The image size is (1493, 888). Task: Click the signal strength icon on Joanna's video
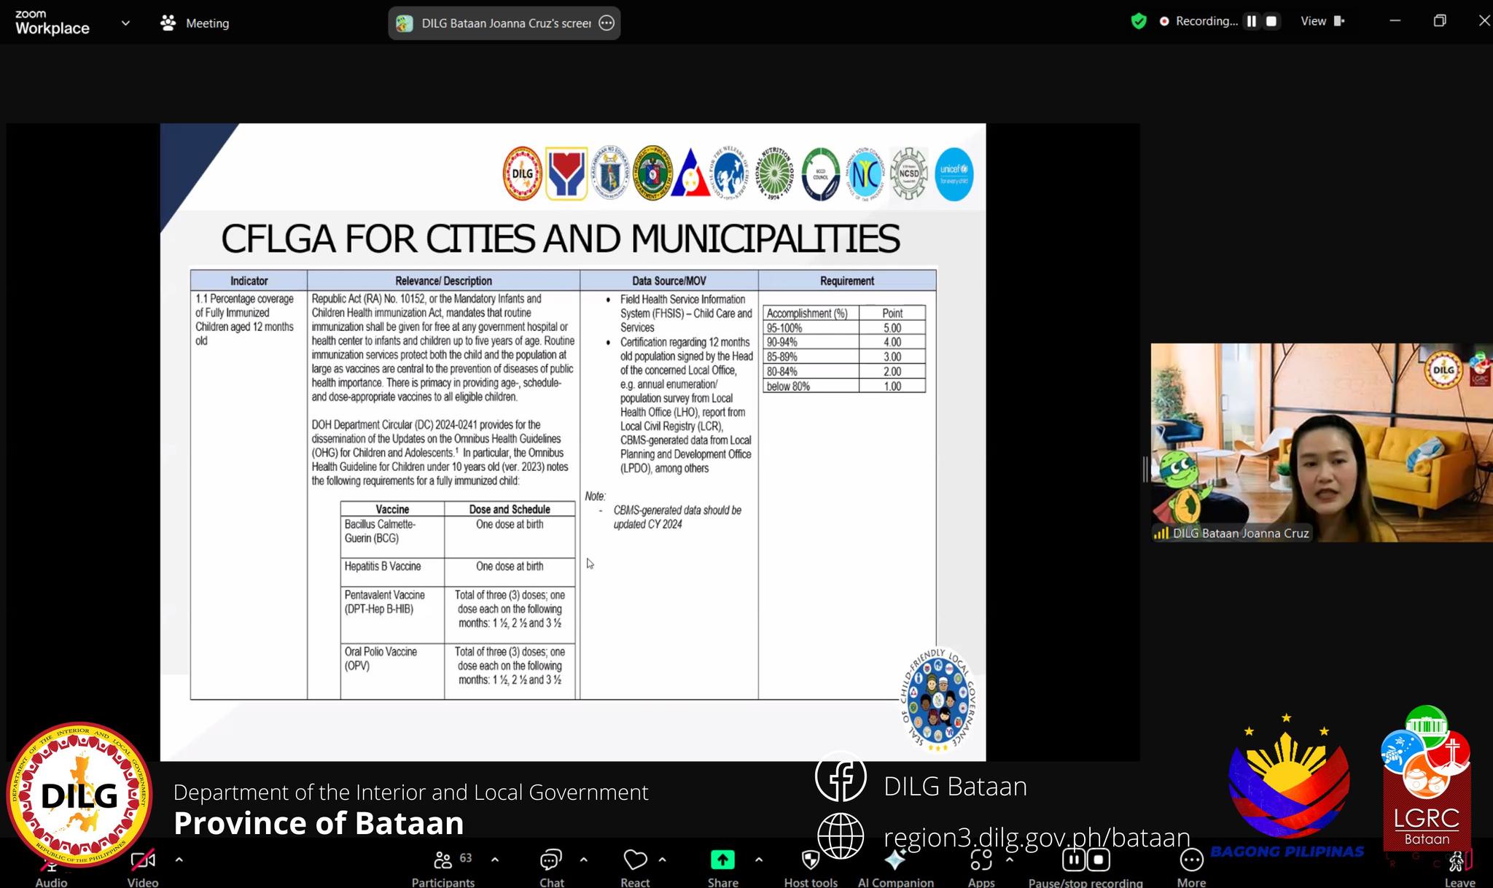point(1161,533)
